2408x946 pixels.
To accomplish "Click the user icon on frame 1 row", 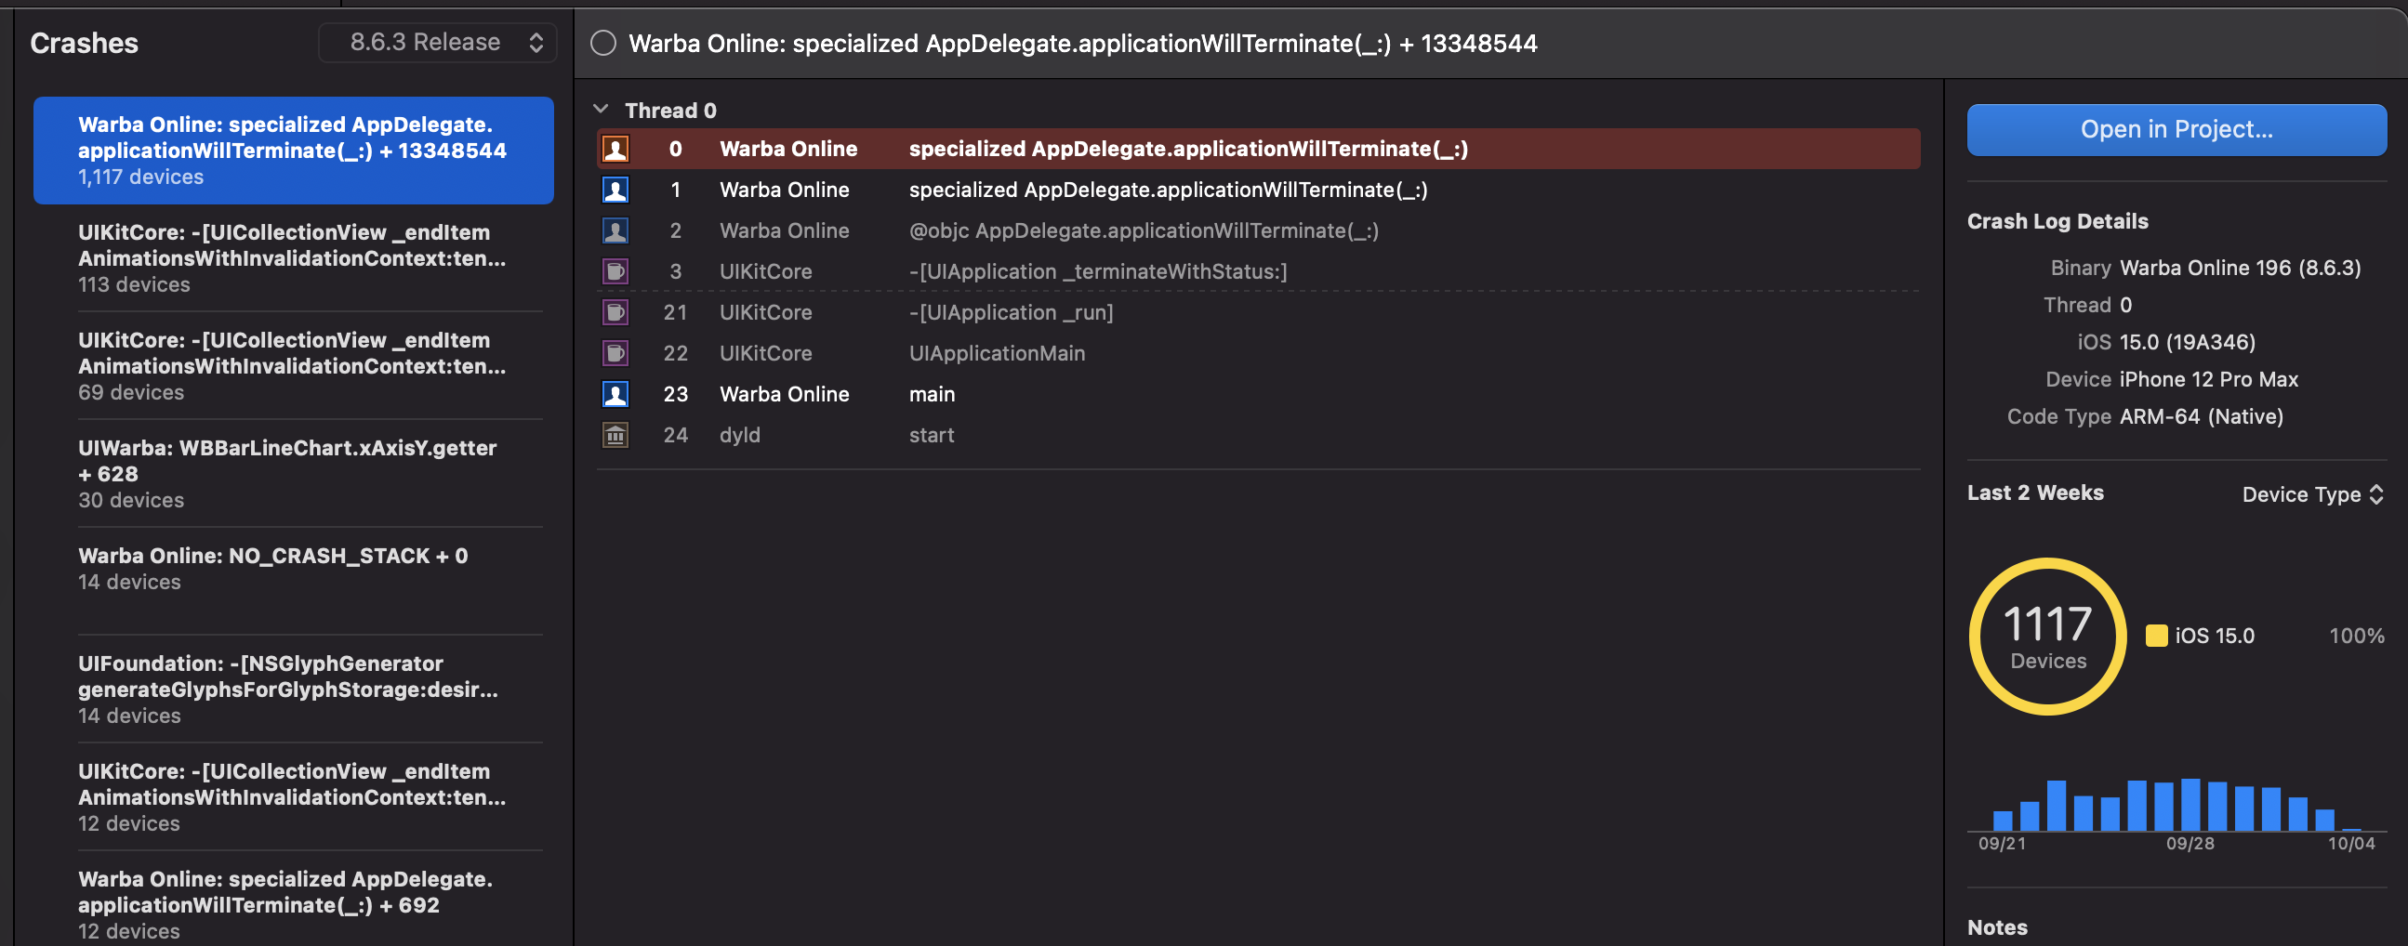I will [x=615, y=190].
